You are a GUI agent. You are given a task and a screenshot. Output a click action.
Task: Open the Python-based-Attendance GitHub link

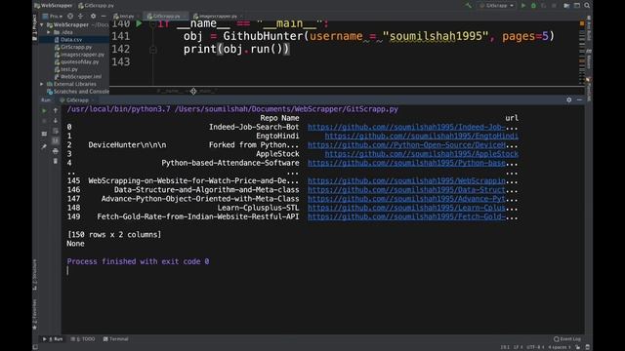[x=406, y=163]
